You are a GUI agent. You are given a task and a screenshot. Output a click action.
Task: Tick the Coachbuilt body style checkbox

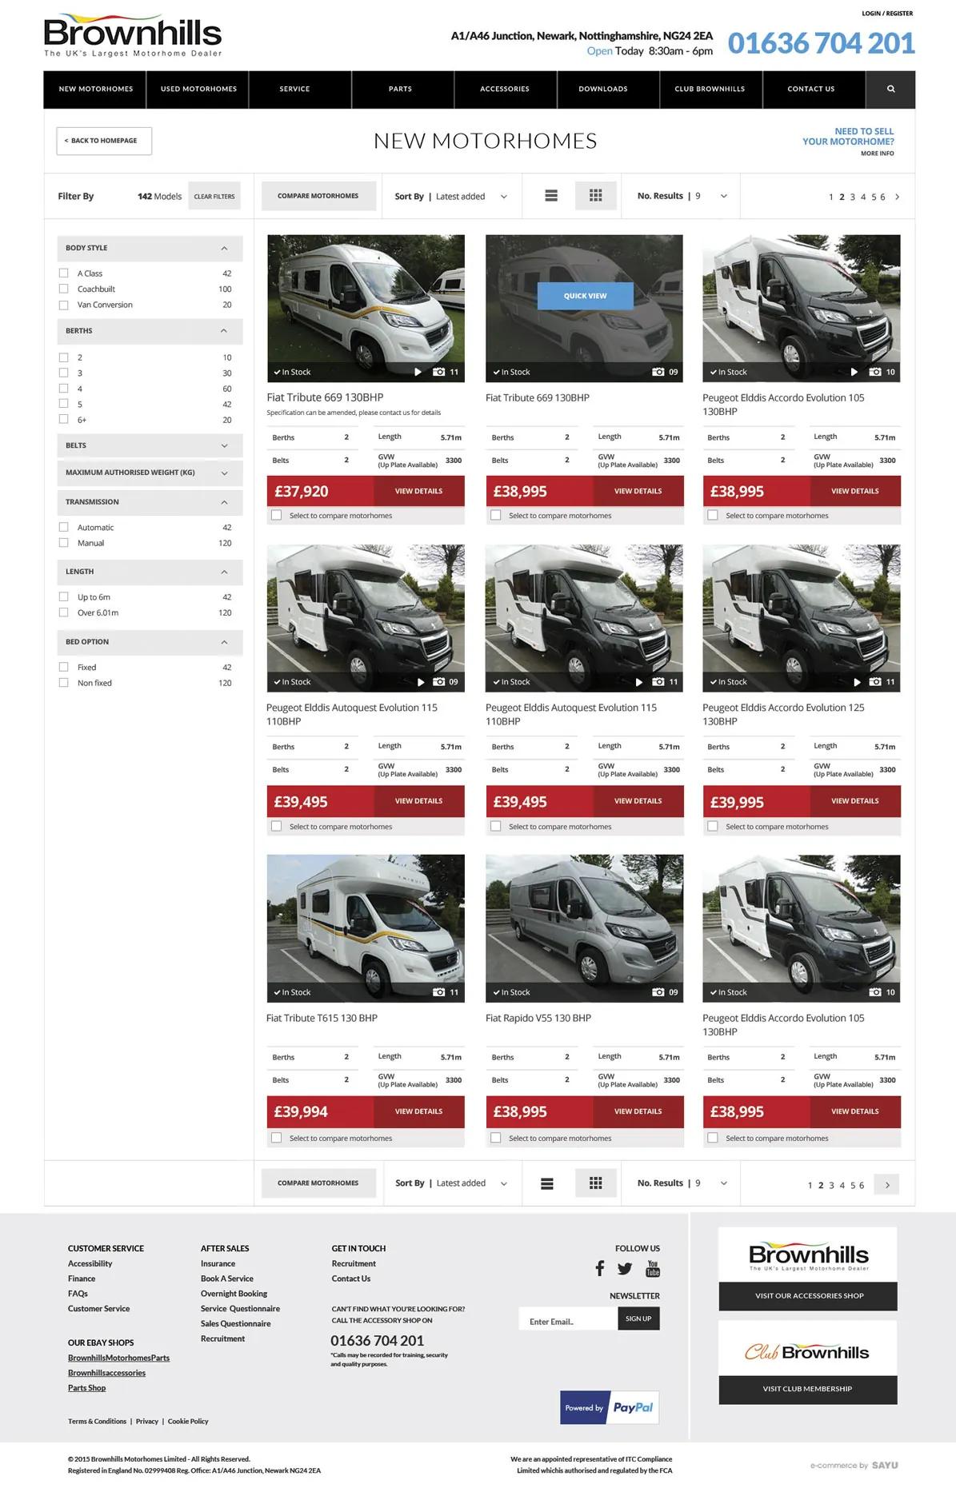click(63, 289)
